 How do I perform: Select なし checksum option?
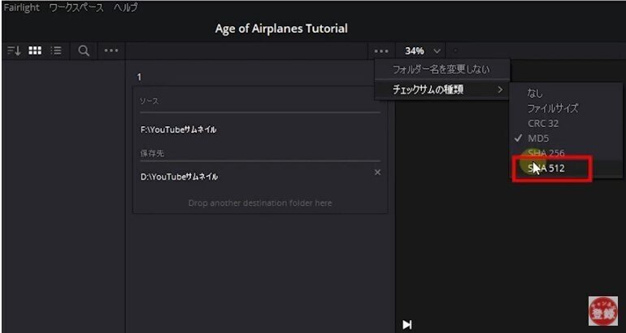tap(535, 94)
